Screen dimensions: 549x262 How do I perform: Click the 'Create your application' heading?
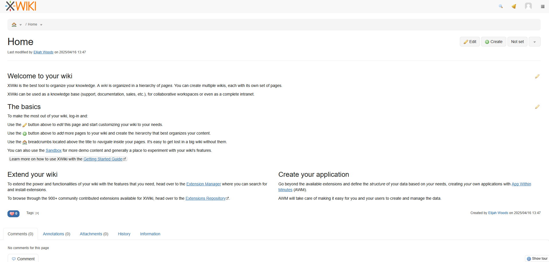pyautogui.click(x=314, y=174)
